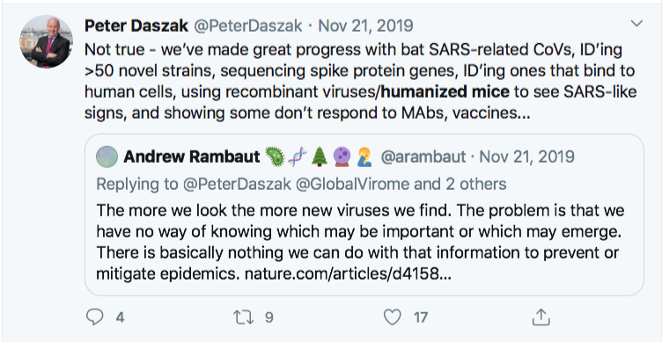Image resolution: width=662 pixels, height=342 pixels.
Task: Like the tweet with heart icon
Action: 393,317
